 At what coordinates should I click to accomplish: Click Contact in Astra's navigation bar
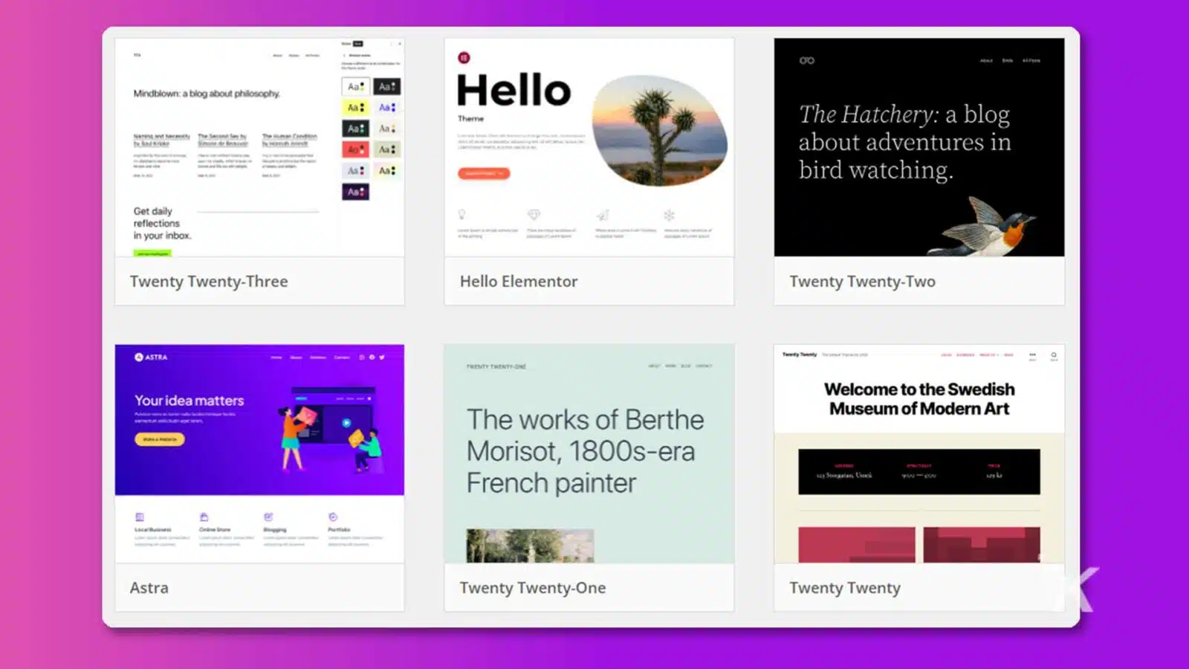(342, 358)
